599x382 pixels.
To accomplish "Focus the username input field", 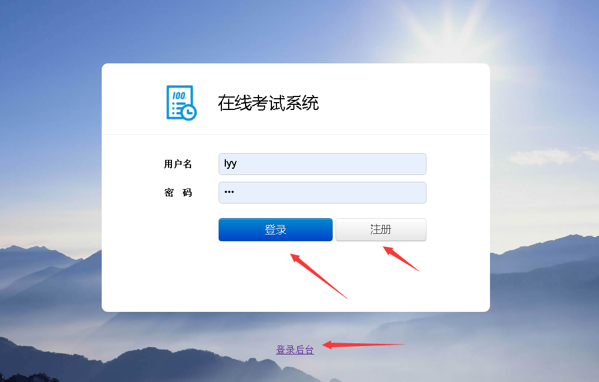I will 323,164.
